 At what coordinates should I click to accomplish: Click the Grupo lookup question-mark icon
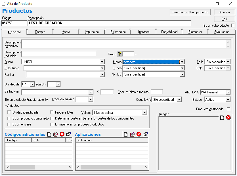[119, 54]
